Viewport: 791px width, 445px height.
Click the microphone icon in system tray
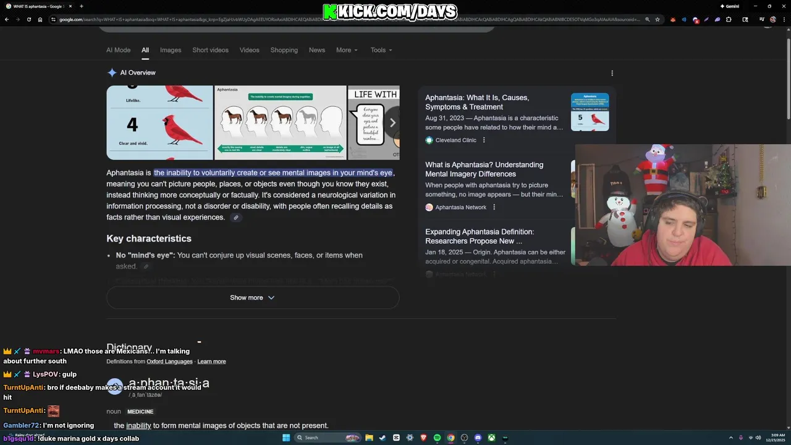pos(740,438)
